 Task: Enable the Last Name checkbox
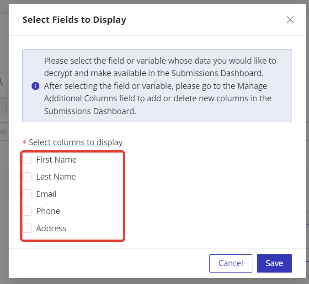point(27,177)
